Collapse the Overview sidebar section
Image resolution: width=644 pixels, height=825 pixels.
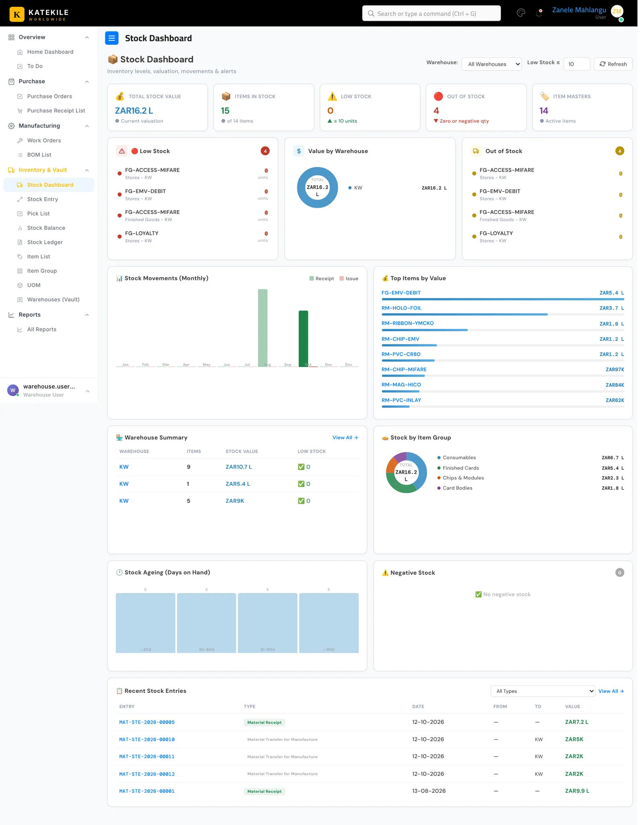pos(87,37)
